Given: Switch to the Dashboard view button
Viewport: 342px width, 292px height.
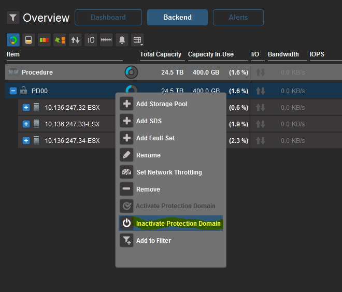Looking at the screenshot, I should [x=108, y=18].
